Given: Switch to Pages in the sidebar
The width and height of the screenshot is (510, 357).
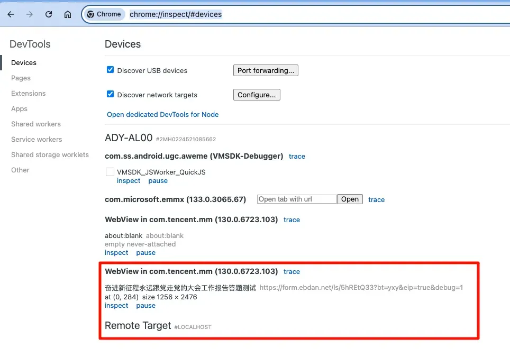Looking at the screenshot, I should (x=21, y=78).
